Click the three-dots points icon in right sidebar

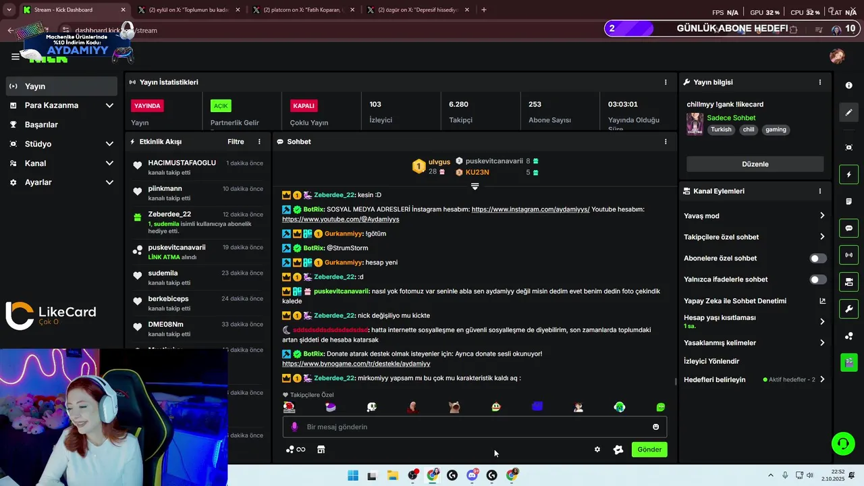tap(849, 336)
